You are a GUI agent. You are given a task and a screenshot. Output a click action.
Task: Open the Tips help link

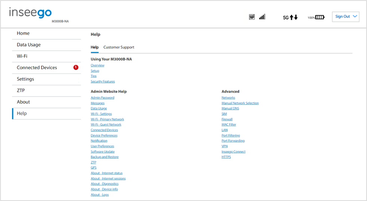point(94,76)
